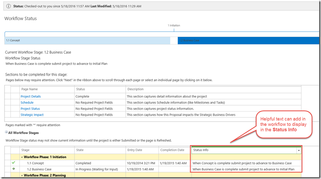Click the 1 Initiation phase marker label
321x179 pixels.
tap(174, 26)
